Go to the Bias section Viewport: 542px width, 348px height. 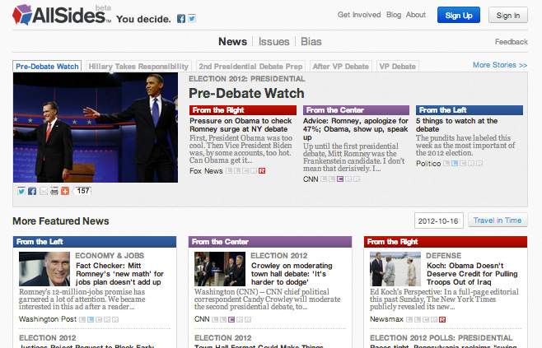(311, 42)
